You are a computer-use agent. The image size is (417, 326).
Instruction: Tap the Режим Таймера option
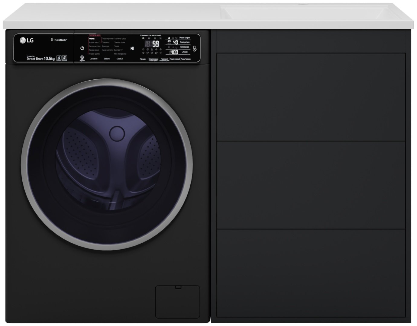185,59
